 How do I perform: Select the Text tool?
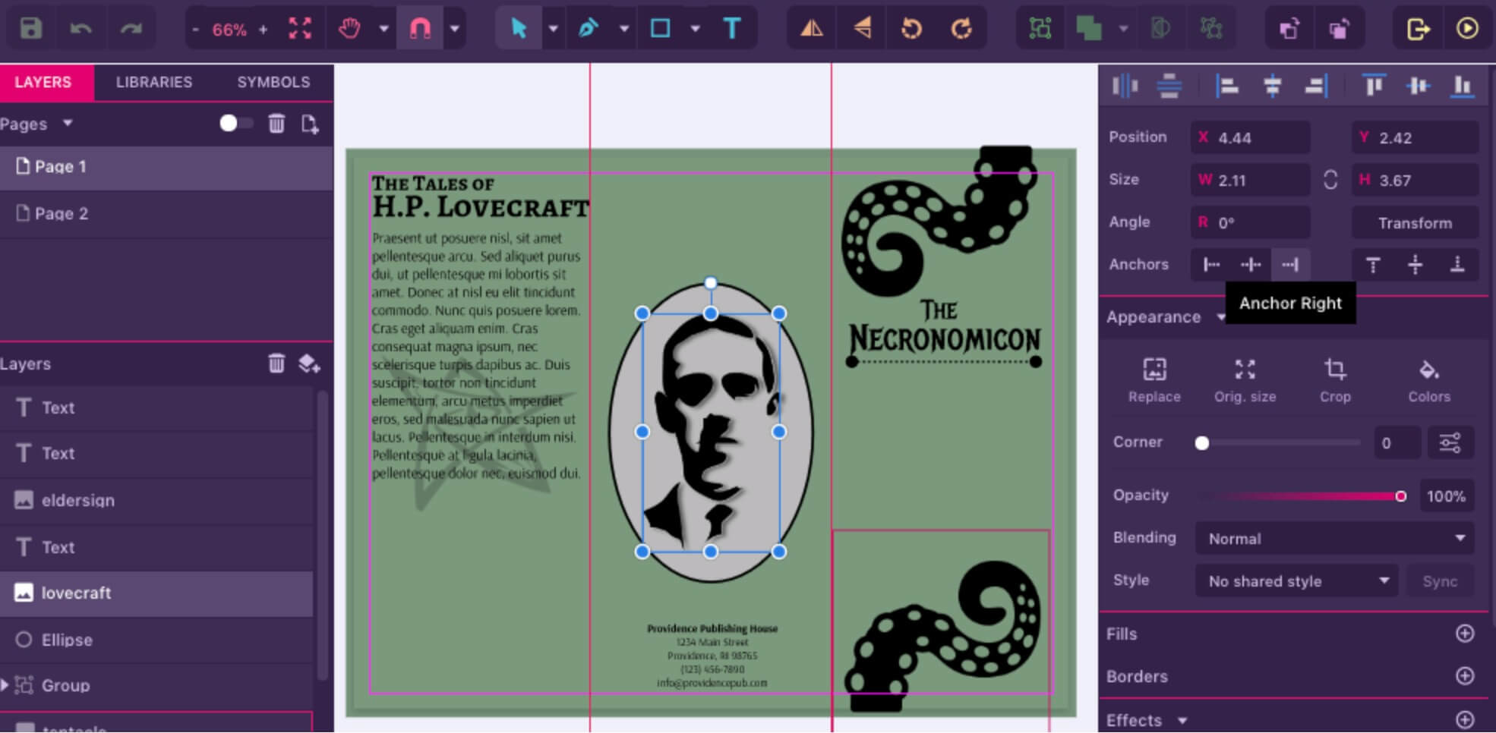[731, 29]
